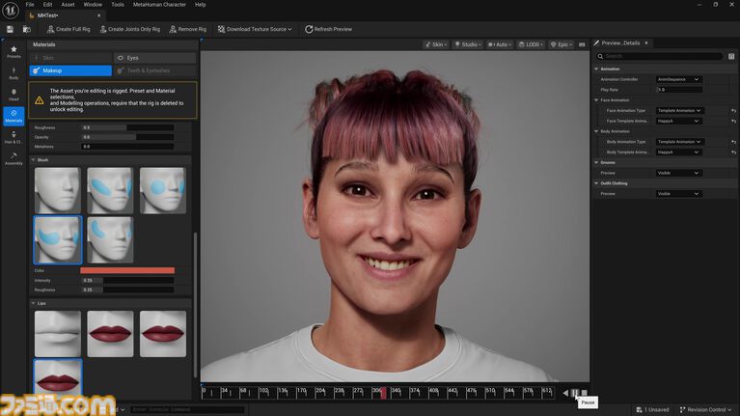Open the Outfit Clothing Preview dropdown
This screenshot has width=740, height=416.
(x=678, y=194)
